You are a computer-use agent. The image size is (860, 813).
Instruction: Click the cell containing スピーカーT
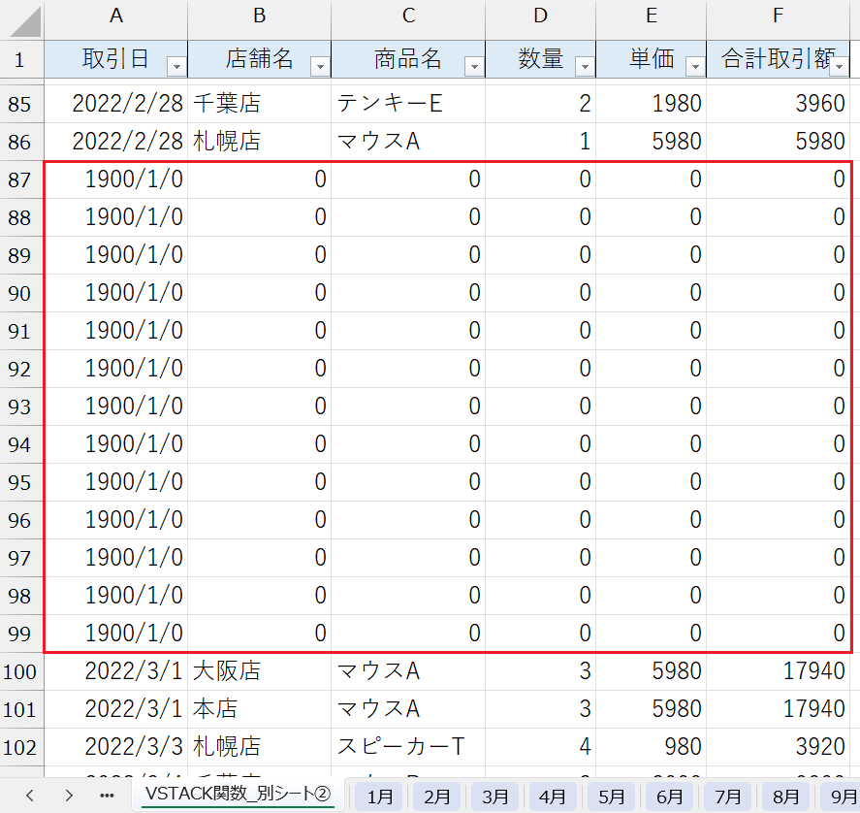[x=400, y=747]
